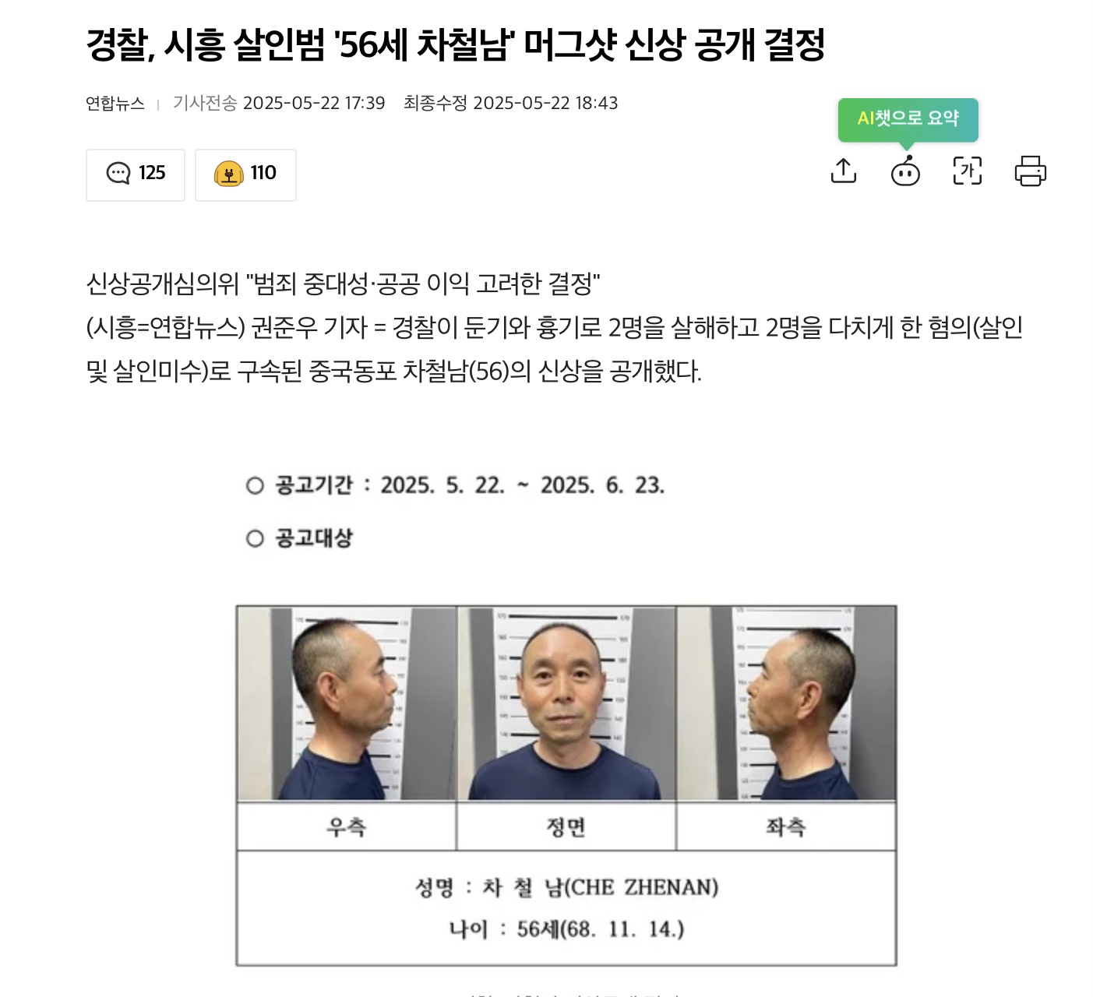This screenshot has width=1093, height=997.
Task: Click the 연합뉴스 source name
Action: (x=115, y=104)
